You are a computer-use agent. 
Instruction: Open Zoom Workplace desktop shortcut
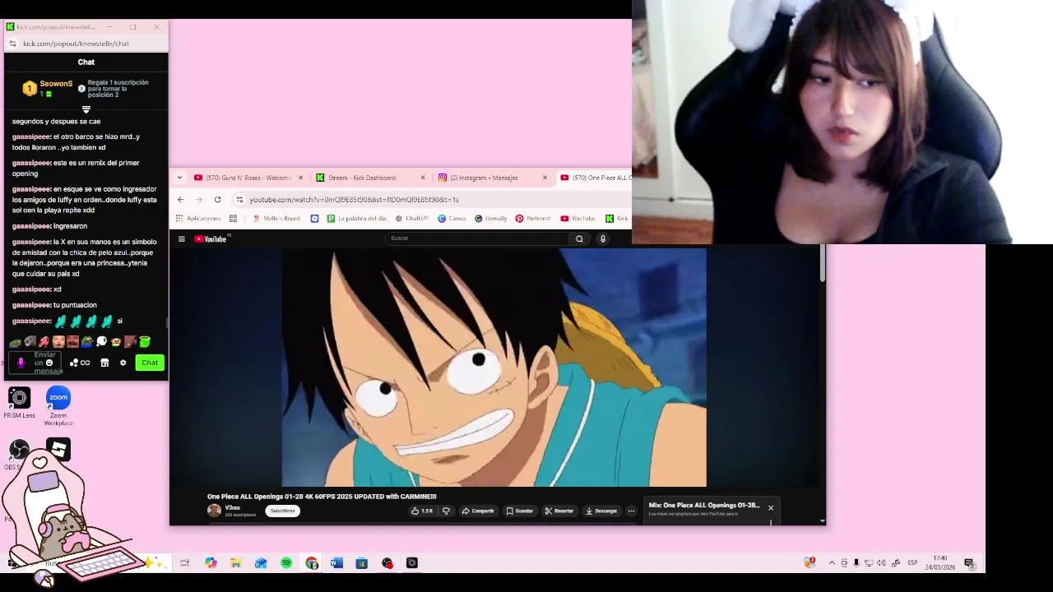[58, 405]
